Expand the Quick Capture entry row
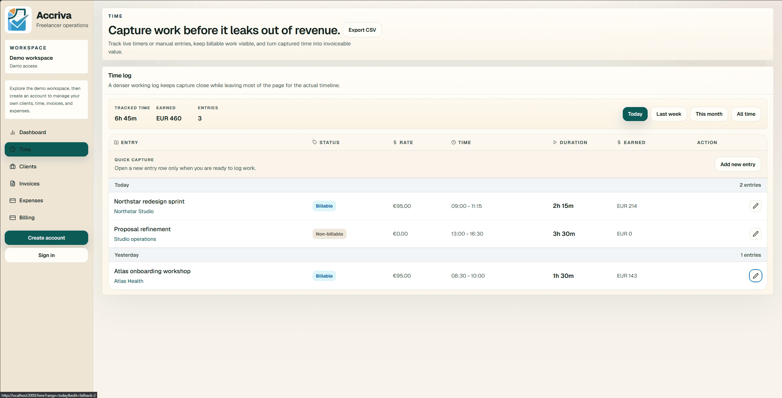This screenshot has width=782, height=398. (737, 164)
